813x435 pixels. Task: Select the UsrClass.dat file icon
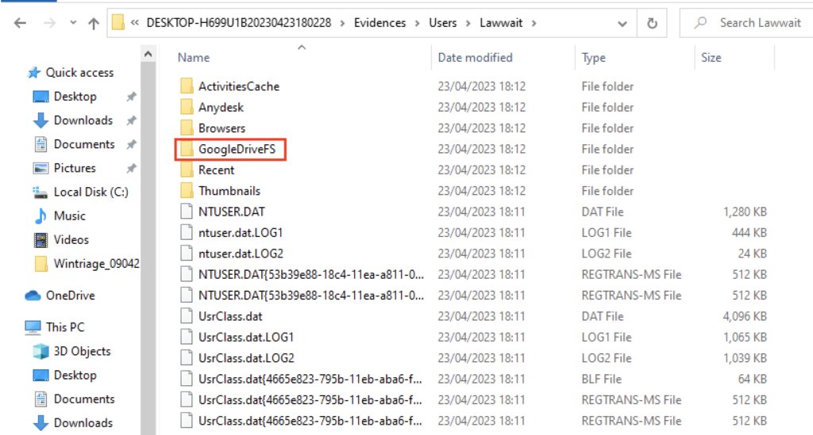pyautogui.click(x=187, y=316)
